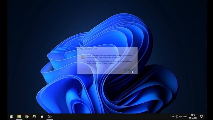Show hidden system tray icons
This screenshot has height=120, width=213.
point(173,117)
